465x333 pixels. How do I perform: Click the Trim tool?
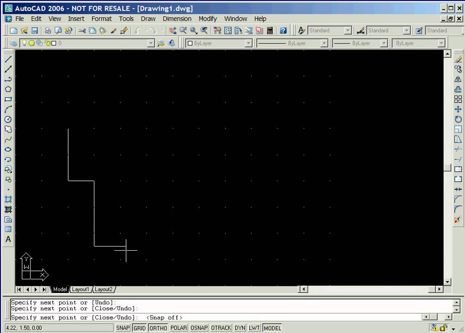click(x=458, y=149)
